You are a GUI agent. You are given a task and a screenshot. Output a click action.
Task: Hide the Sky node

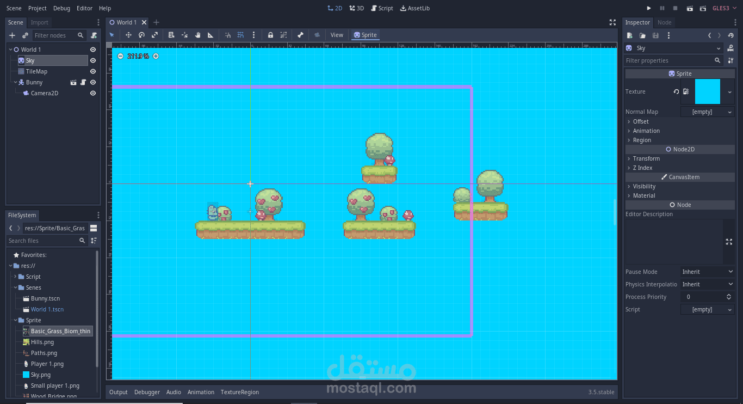(93, 60)
